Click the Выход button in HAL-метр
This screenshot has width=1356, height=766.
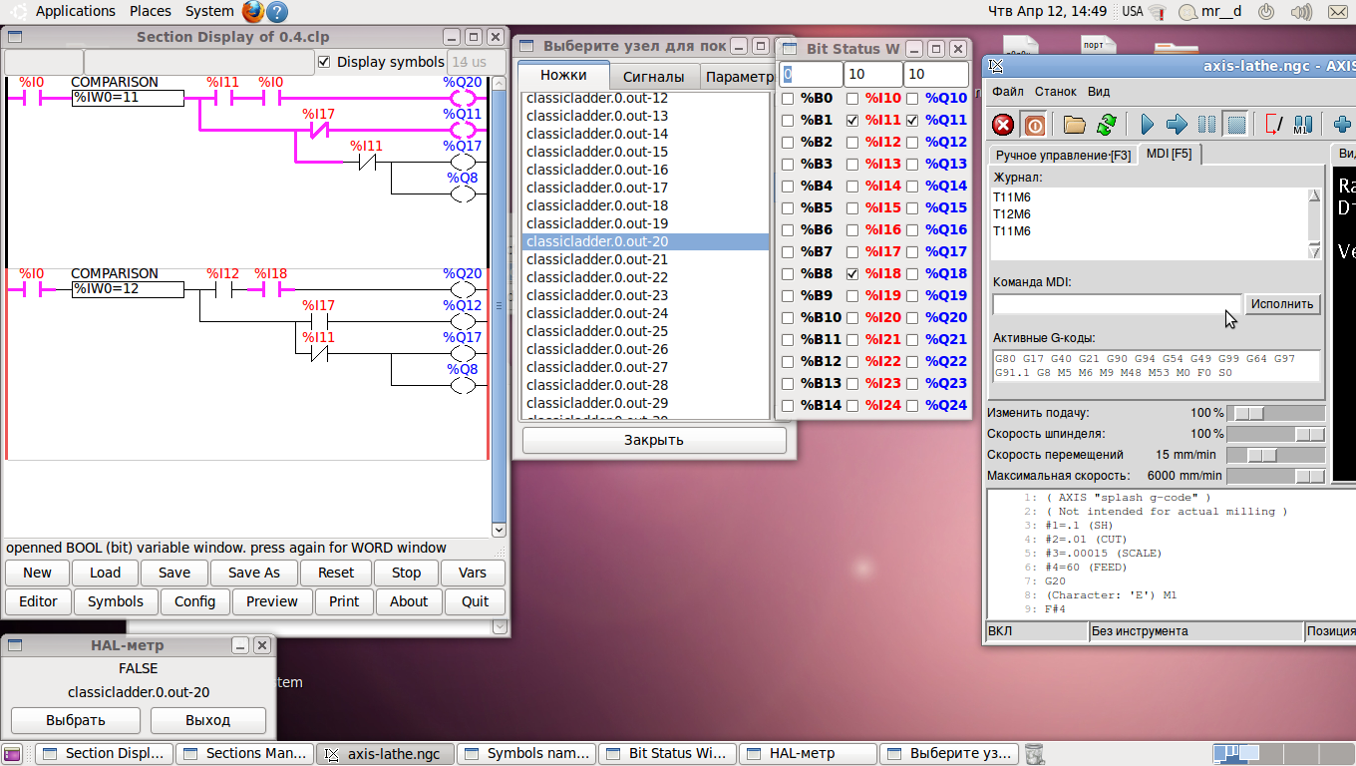coord(208,720)
